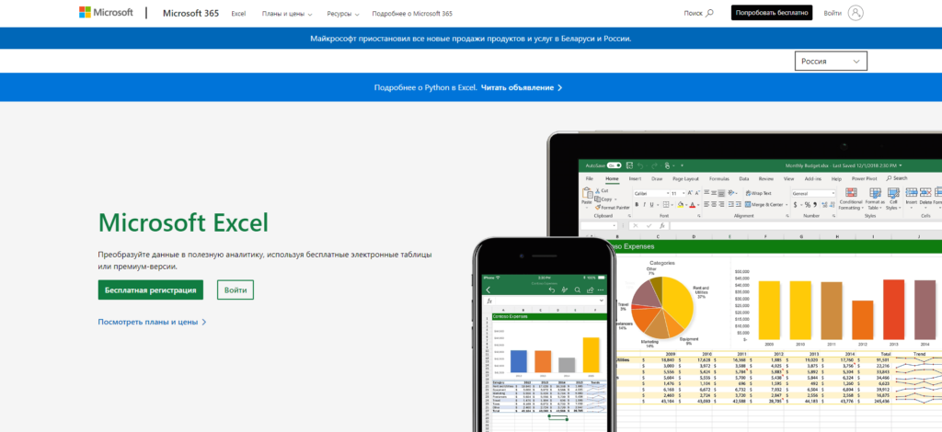
Task: Switch to the Review ribbon tab
Action: 766,179
